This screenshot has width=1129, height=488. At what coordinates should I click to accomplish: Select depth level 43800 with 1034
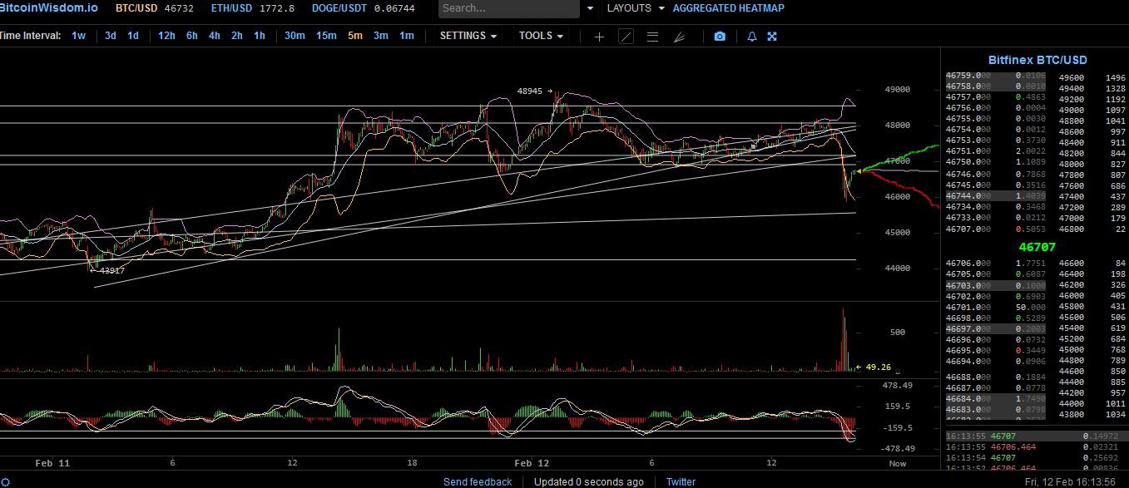click(1092, 414)
